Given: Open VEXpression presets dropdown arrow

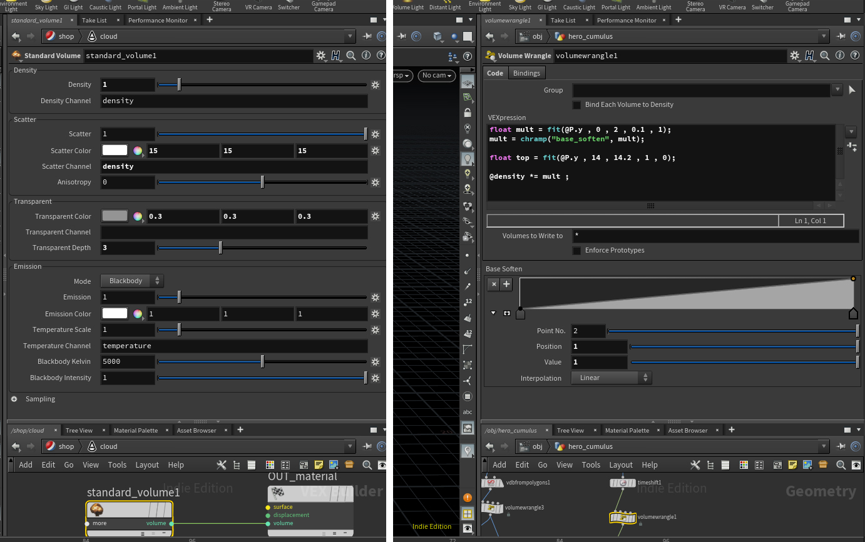Looking at the screenshot, I should pyautogui.click(x=851, y=132).
